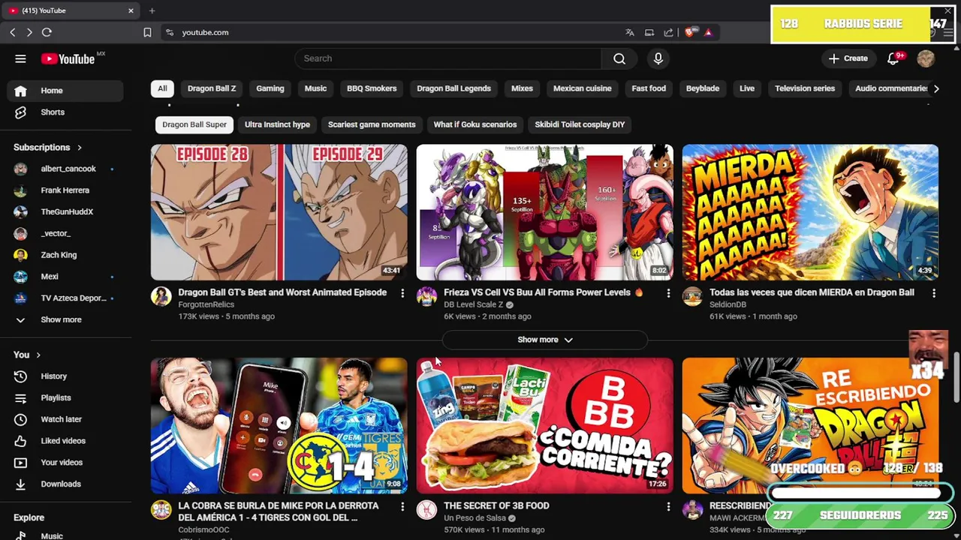Viewport: 961px width, 540px height.
Task: Open a new browser tab
Action: [x=152, y=10]
